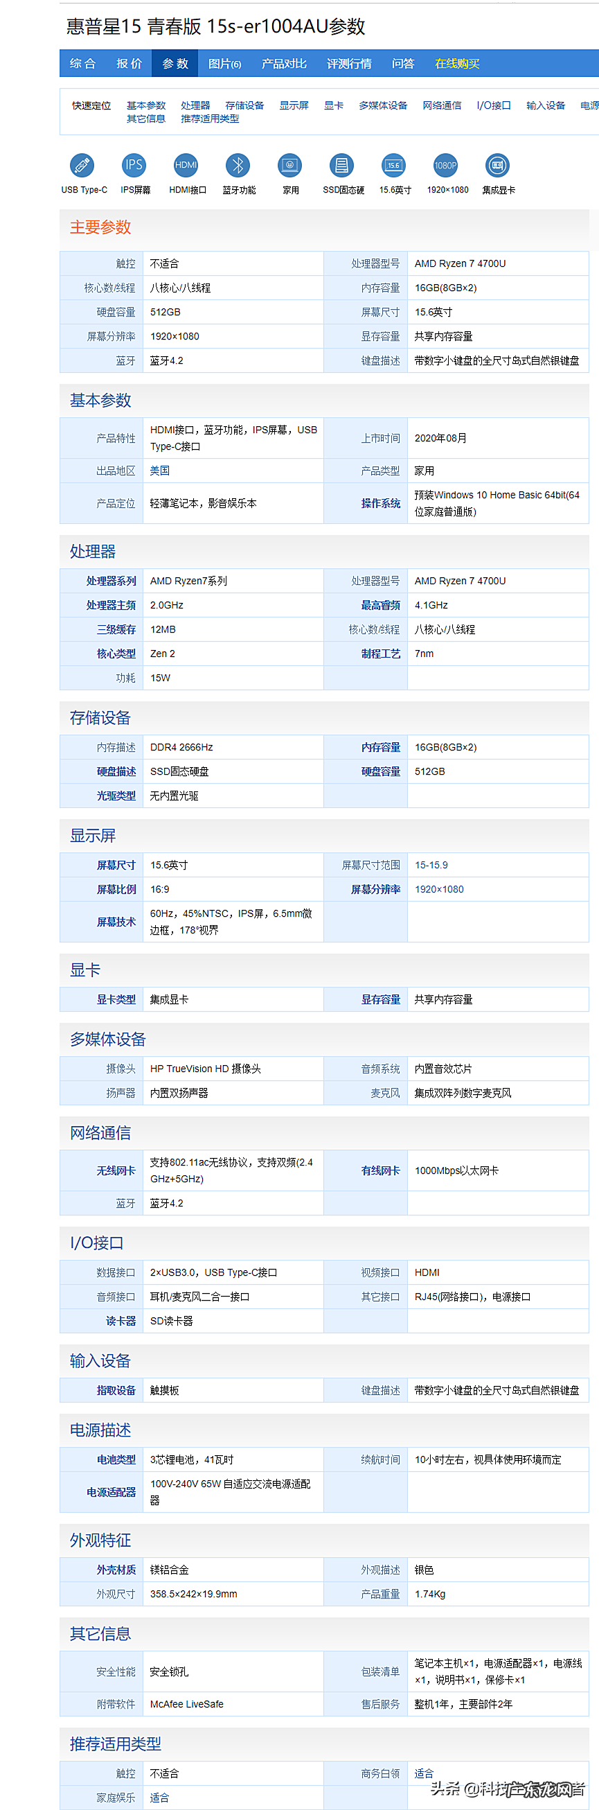Click the 蓝牙功能 Bluetooth icon
Image resolution: width=599 pixels, height=1810 pixels.
pyautogui.click(x=238, y=165)
